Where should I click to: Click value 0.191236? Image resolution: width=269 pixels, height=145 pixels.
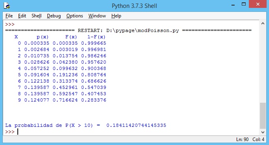[65, 75]
